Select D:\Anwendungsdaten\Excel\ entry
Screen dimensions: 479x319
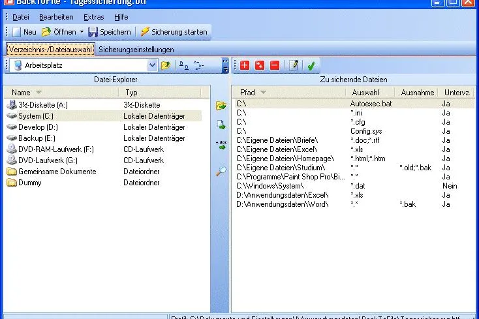pyautogui.click(x=354, y=195)
